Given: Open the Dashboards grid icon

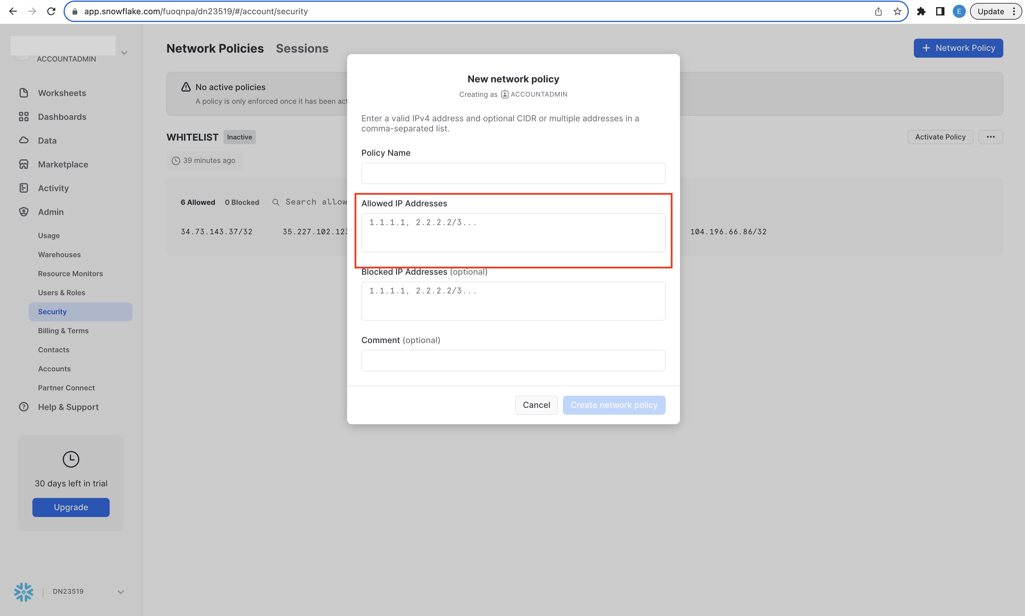Looking at the screenshot, I should tap(24, 117).
